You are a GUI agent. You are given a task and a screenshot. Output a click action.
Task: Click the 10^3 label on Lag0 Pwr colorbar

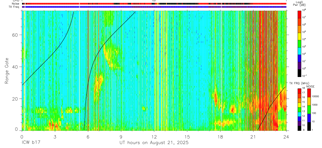[x=304, y=46]
